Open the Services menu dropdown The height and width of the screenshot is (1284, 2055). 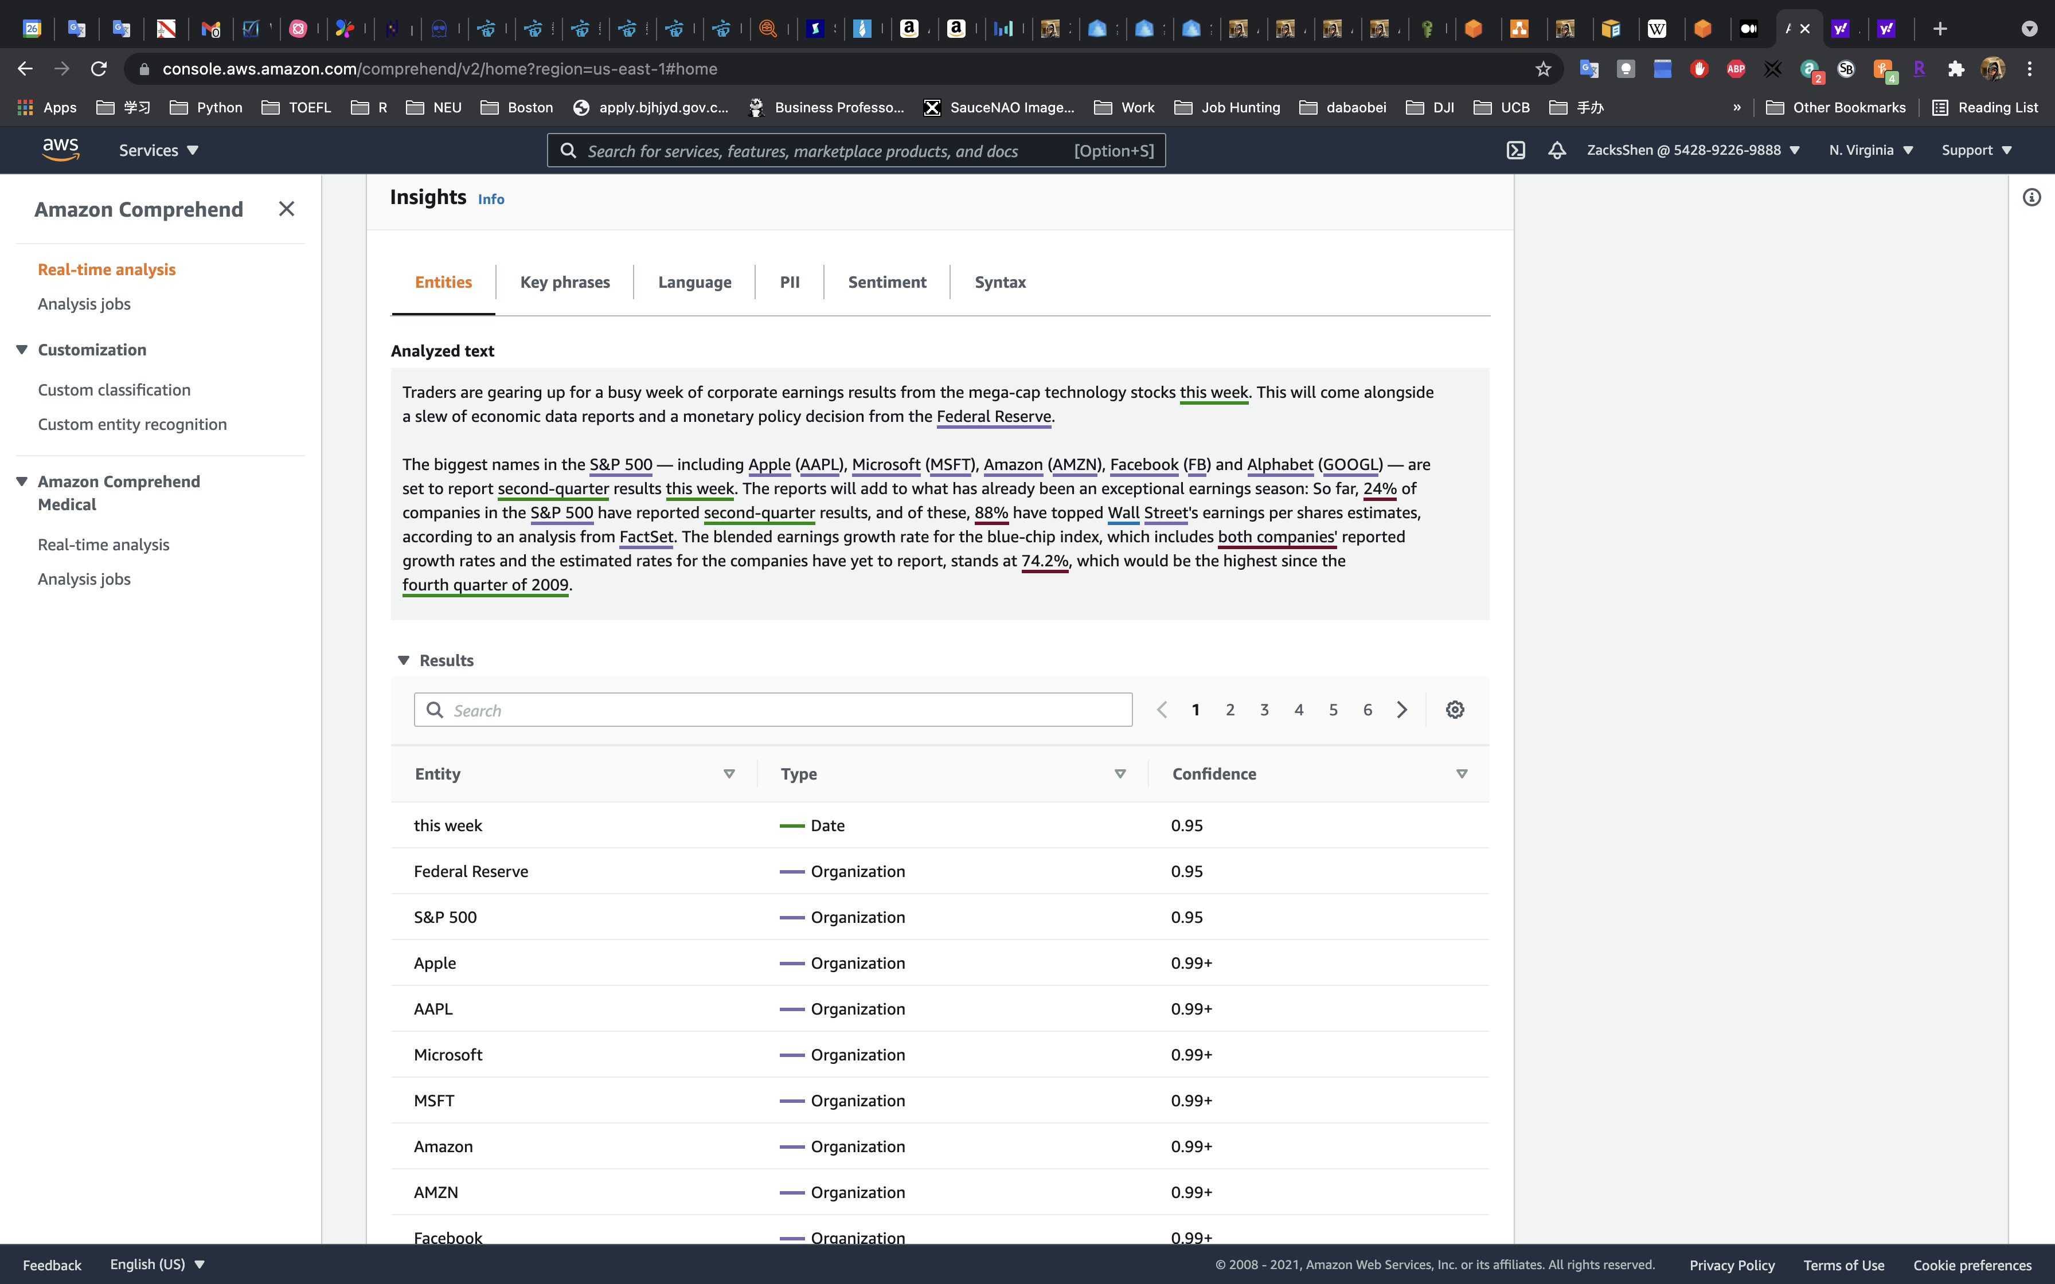158,150
